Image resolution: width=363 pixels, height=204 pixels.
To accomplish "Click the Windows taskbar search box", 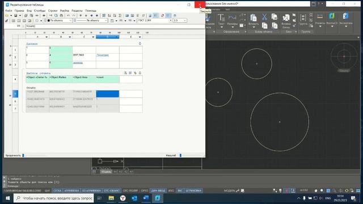I will [x=54, y=198].
